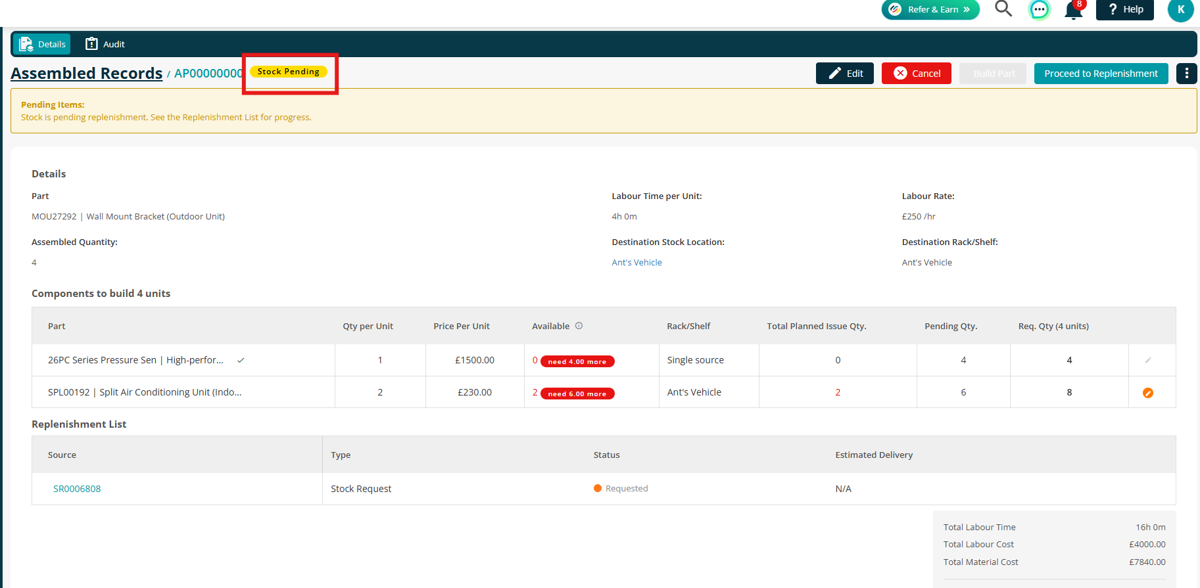Click the Single source rack cell

coord(709,360)
